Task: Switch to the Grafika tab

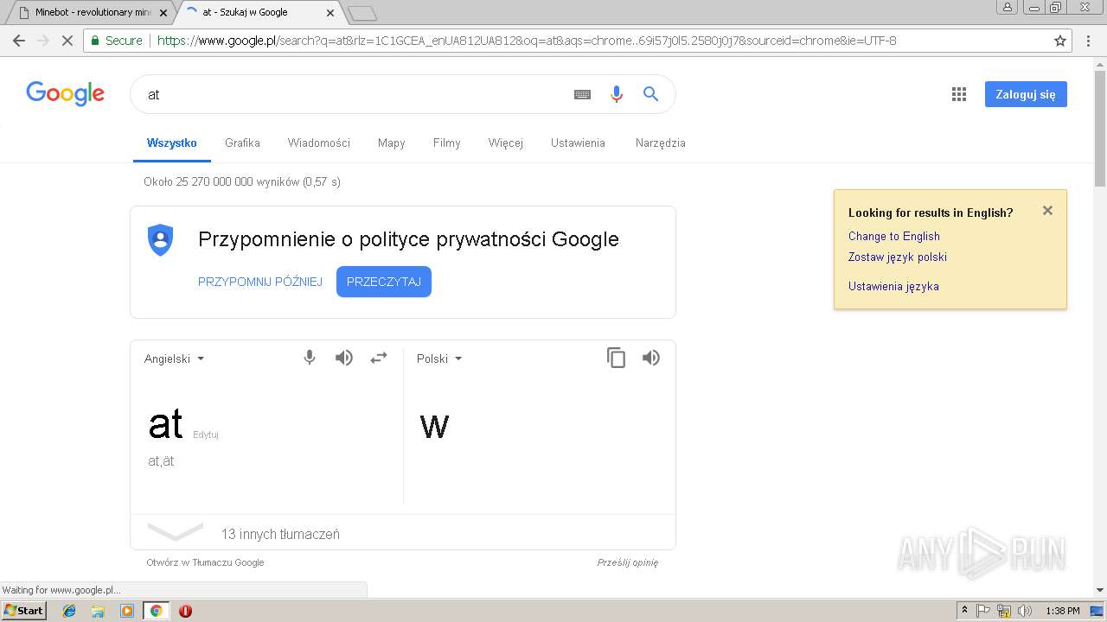Action: coord(242,143)
